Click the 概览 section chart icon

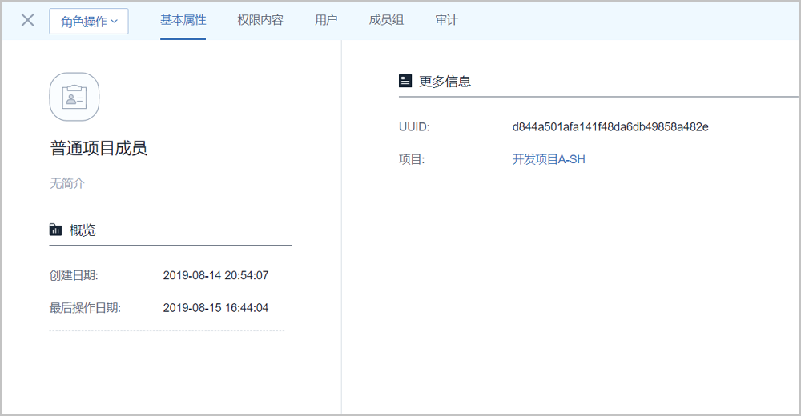(x=55, y=230)
